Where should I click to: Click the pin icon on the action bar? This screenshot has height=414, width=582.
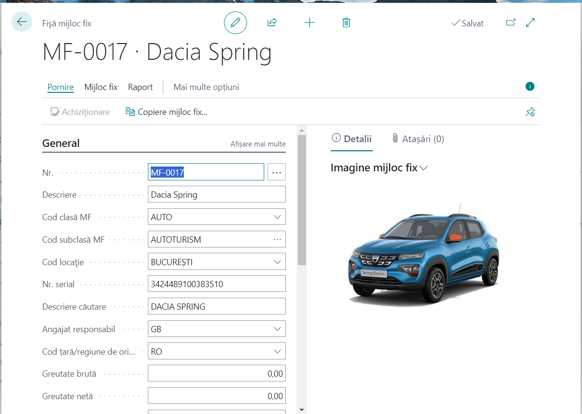coord(530,112)
